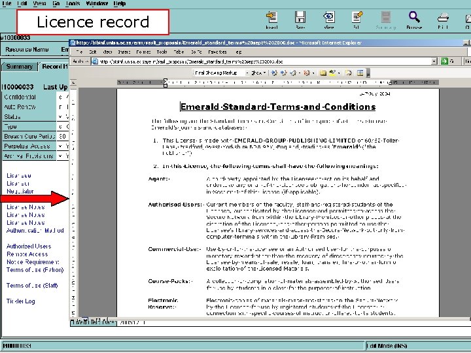Switch to the Record tab

pyautogui.click(x=54, y=66)
